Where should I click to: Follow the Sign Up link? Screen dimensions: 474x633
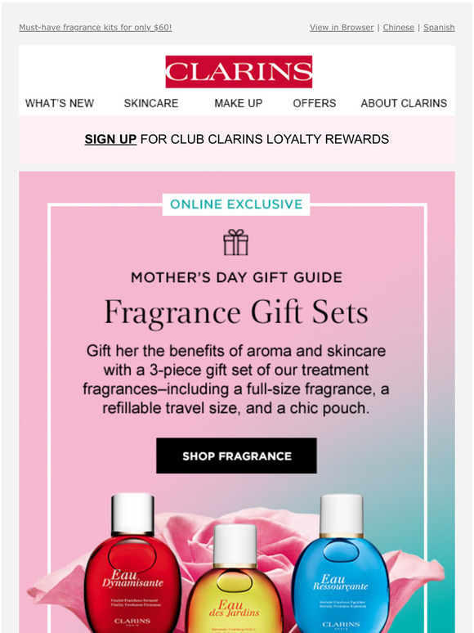(x=110, y=139)
